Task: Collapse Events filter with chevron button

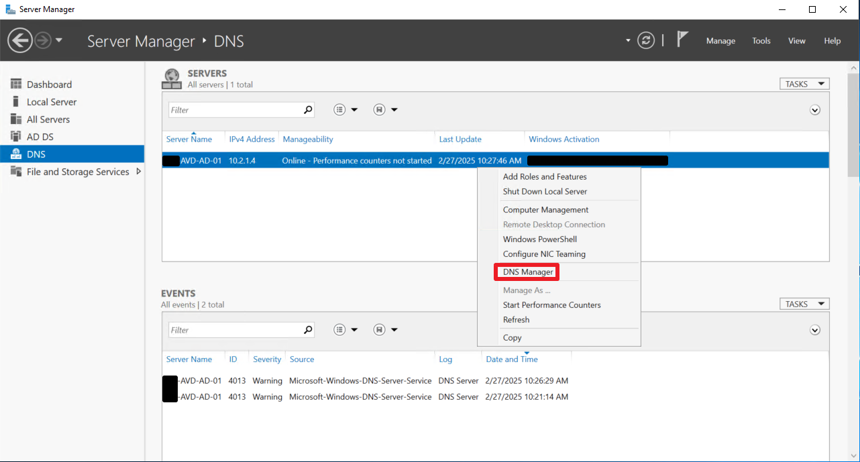Action: tap(815, 330)
